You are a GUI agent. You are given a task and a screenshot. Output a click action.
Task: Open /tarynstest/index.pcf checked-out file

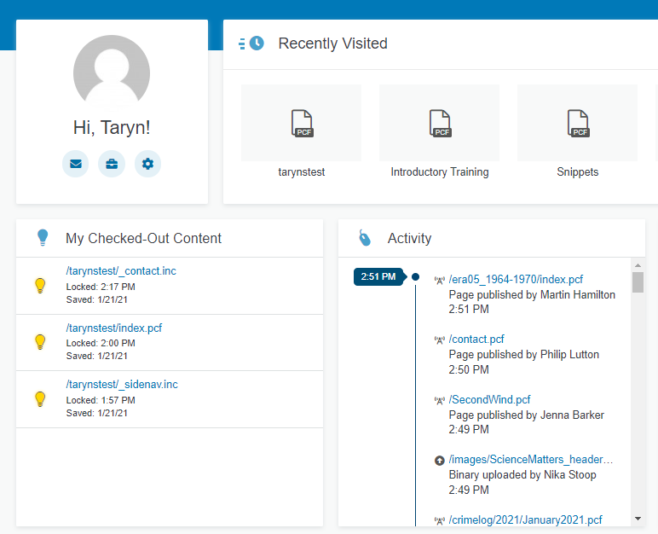pyautogui.click(x=113, y=328)
